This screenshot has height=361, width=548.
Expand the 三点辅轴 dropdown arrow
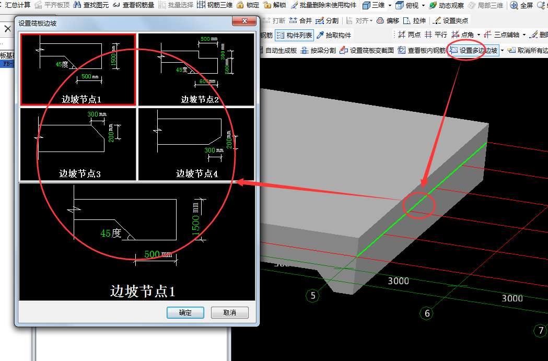524,35
